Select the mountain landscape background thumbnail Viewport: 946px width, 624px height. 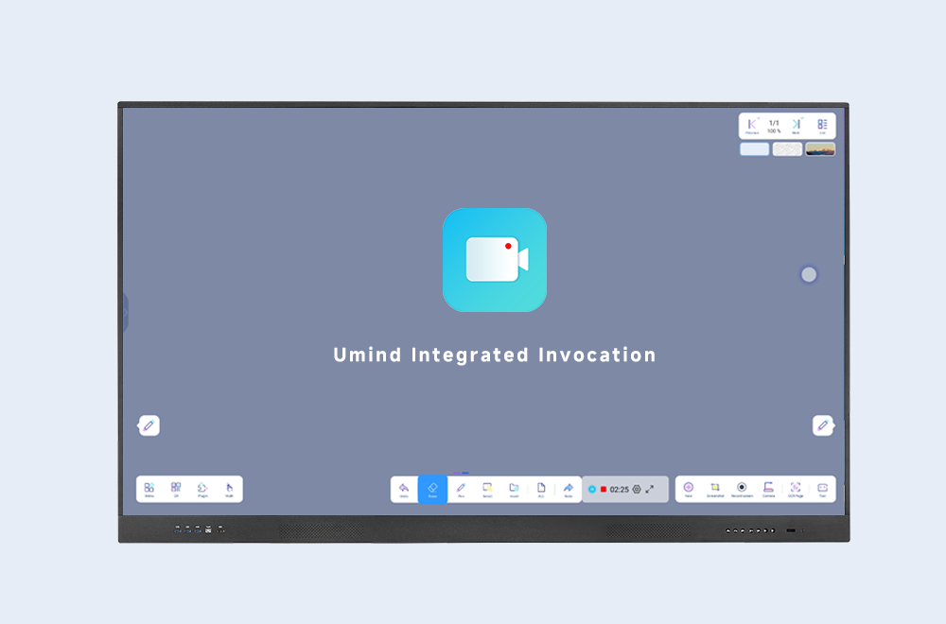(x=820, y=149)
